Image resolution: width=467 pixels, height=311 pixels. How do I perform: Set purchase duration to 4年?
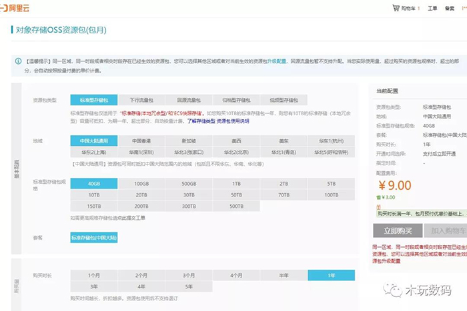pyautogui.click(x=141, y=286)
